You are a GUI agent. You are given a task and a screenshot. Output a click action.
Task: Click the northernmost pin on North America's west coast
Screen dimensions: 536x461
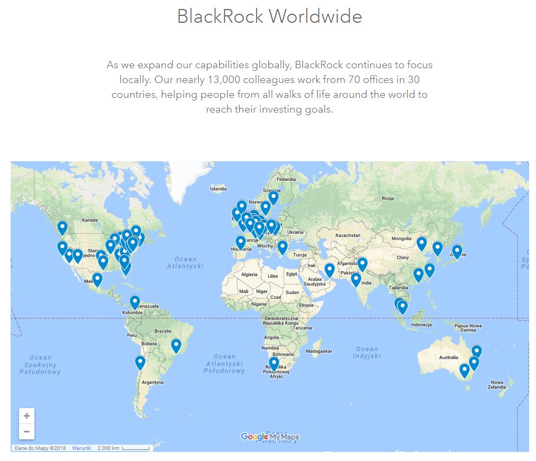[62, 228]
